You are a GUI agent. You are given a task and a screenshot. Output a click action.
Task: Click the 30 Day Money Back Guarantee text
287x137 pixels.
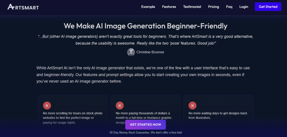[x=145, y=133]
